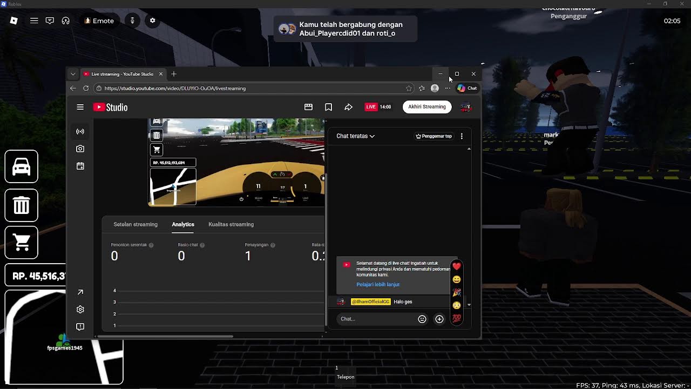Viewport: 691px width, 389px height.
Task: Send the party popper reaction
Action: (x=457, y=292)
